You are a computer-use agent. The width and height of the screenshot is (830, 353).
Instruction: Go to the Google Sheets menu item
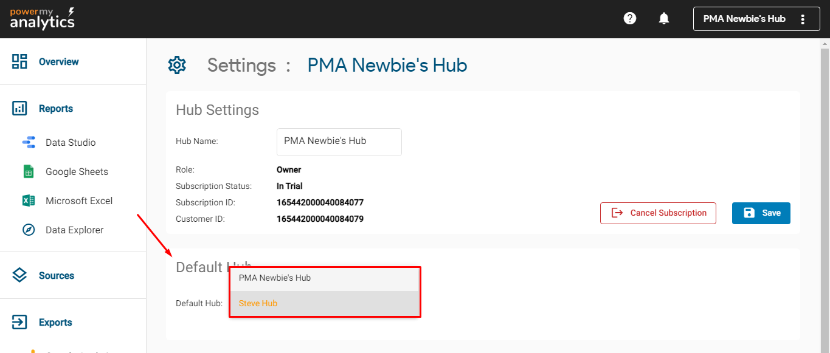[77, 172]
